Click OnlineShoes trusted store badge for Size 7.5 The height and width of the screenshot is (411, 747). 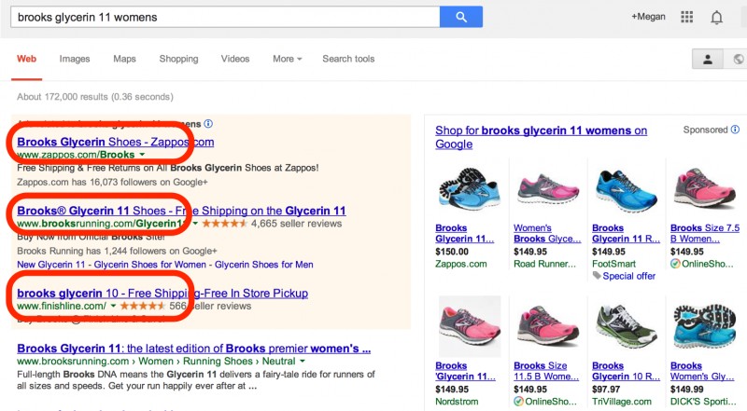point(675,264)
